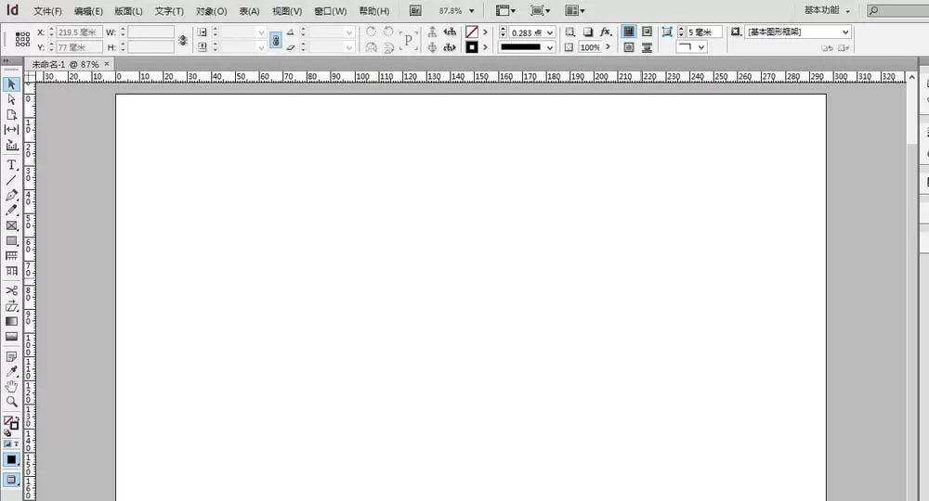
Task: Pick a reference point in the locator grid
Action: pos(22,40)
